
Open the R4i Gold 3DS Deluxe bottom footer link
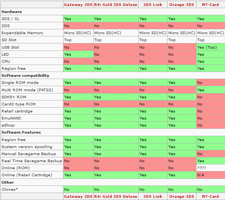point(116,196)
